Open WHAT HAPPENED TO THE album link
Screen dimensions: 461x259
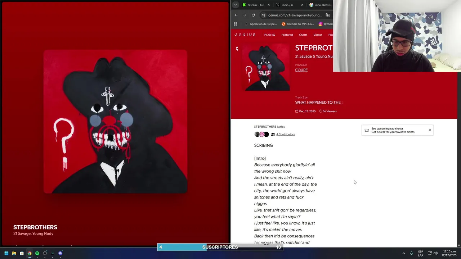point(319,103)
